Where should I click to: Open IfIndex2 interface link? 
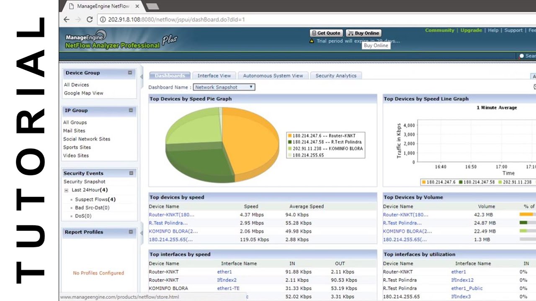coord(227,280)
